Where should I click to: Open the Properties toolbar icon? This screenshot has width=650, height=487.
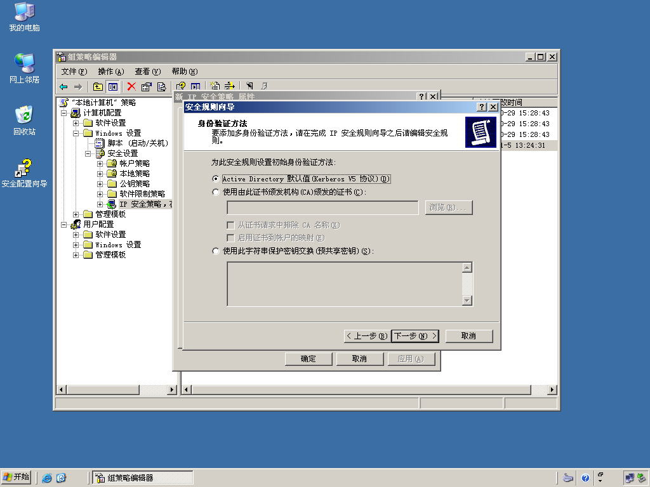click(x=147, y=86)
